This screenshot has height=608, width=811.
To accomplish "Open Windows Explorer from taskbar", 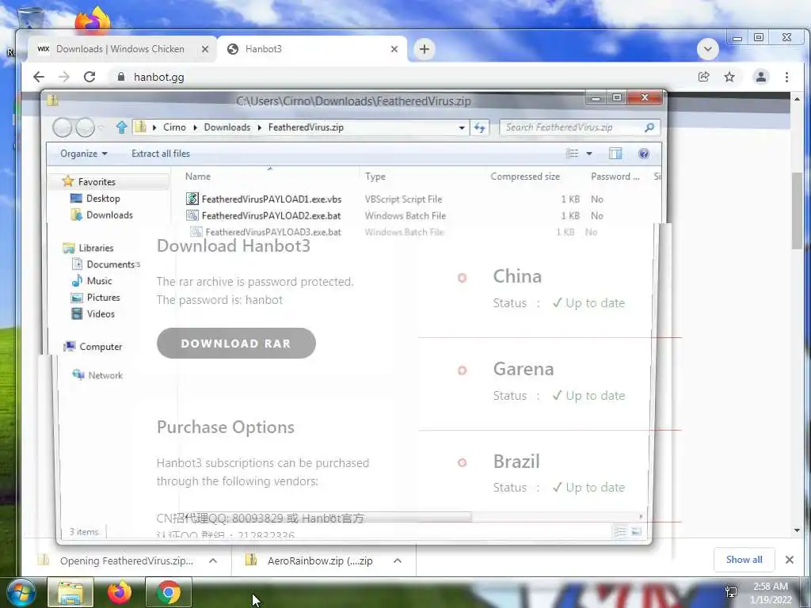I will tap(70, 592).
